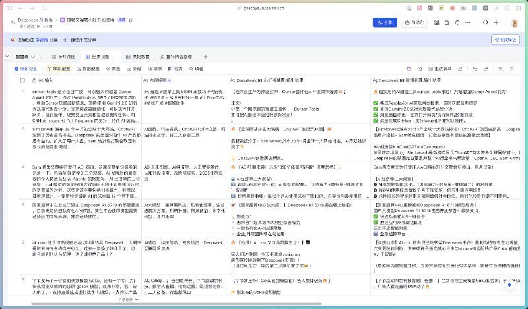The image size is (528, 309).
Task: Open the 数据表 table dropdown
Action: pyautogui.click(x=25, y=57)
